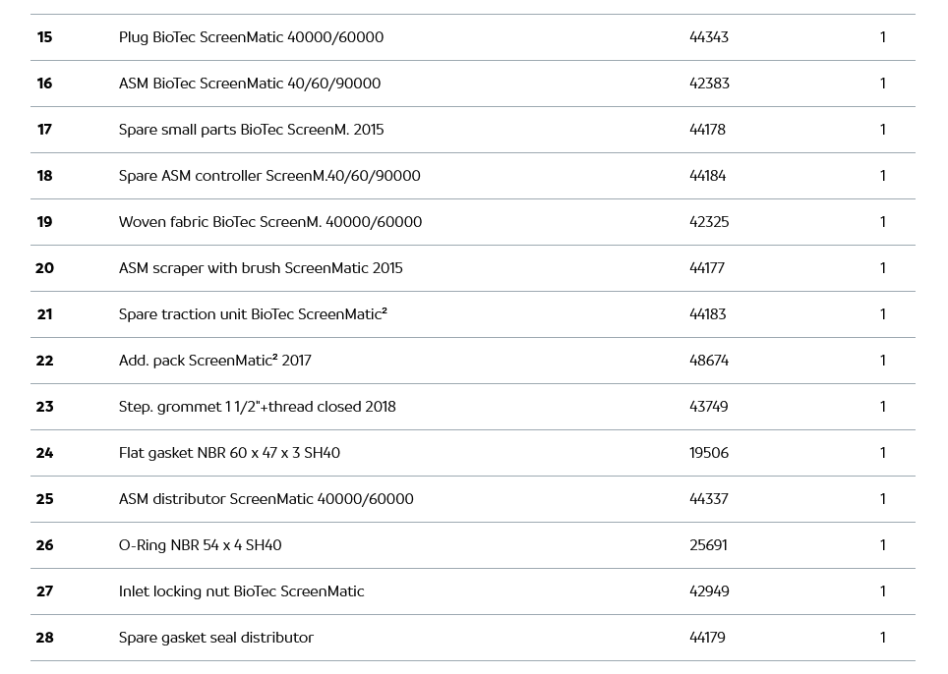
Task: Click O-Ring NBR 54 x 4 SH40
Action: [200, 545]
